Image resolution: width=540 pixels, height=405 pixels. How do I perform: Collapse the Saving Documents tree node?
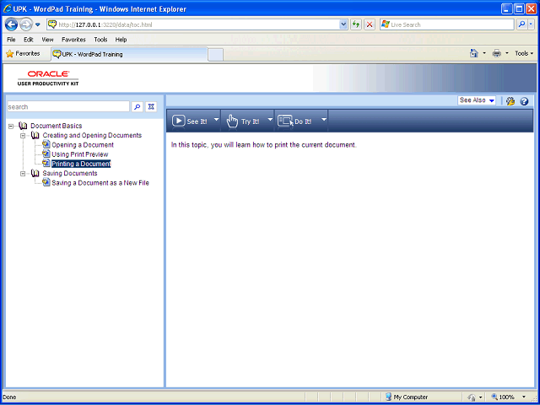coord(23,174)
